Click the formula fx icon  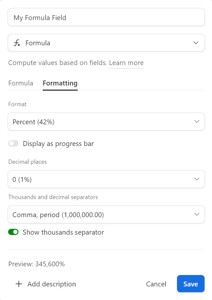17,43
